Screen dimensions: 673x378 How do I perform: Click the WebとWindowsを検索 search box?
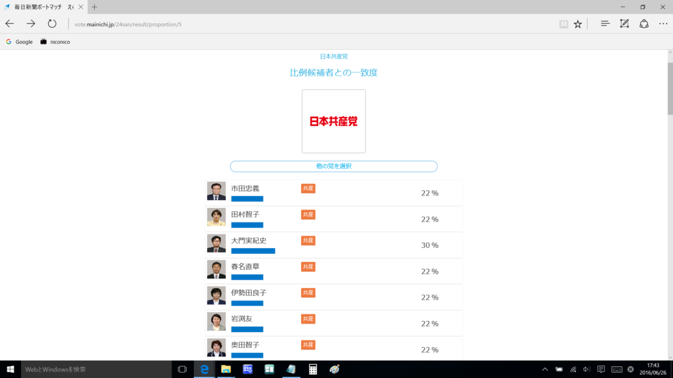[x=96, y=369]
